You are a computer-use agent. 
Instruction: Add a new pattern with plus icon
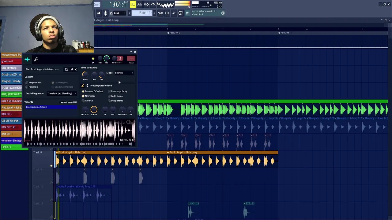click(154, 13)
